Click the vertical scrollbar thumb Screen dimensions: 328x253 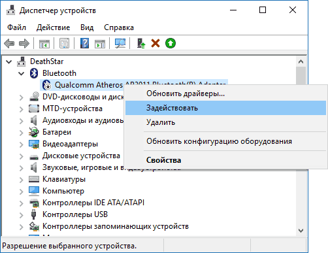pos(301,76)
